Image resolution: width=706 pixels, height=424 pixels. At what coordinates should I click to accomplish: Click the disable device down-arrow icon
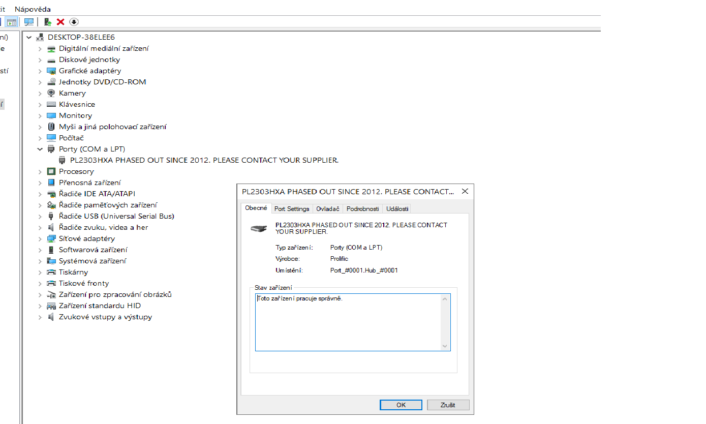(x=74, y=22)
